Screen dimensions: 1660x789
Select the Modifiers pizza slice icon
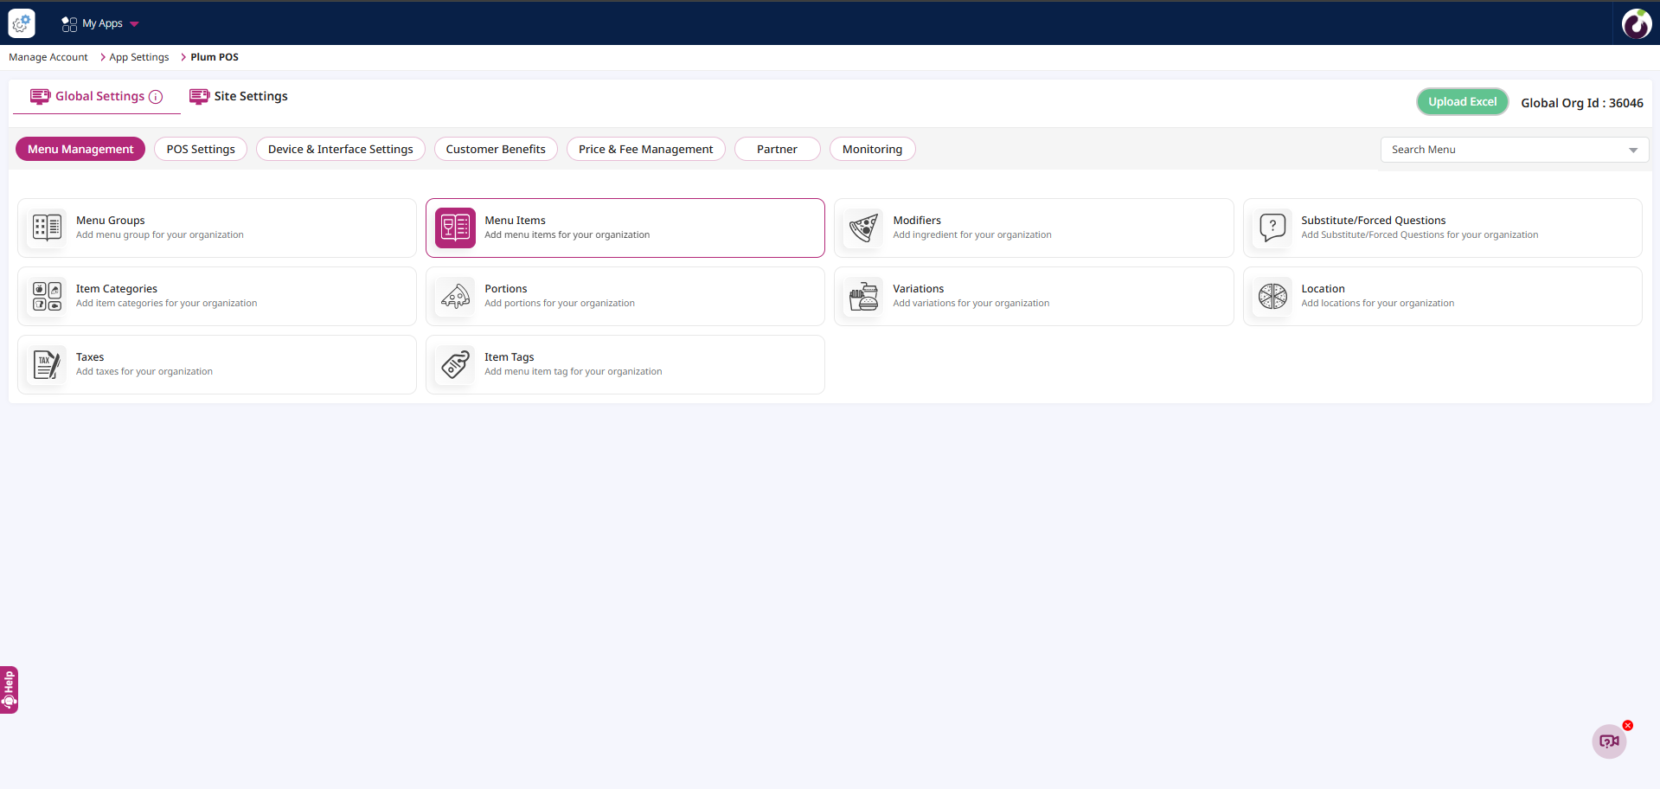click(x=863, y=228)
